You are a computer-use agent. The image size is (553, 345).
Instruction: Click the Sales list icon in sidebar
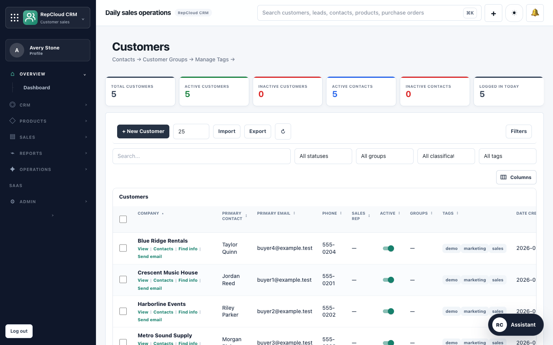(x=13, y=137)
